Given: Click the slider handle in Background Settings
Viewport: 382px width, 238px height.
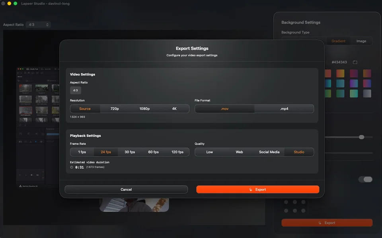Looking at the screenshot, I should coord(362,137).
